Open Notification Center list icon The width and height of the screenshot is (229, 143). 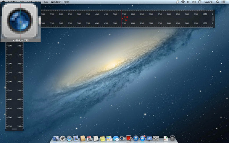223,2
